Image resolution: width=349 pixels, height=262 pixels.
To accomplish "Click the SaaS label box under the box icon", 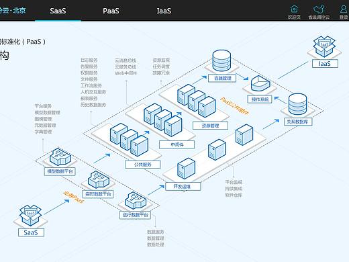I will click(31, 232).
